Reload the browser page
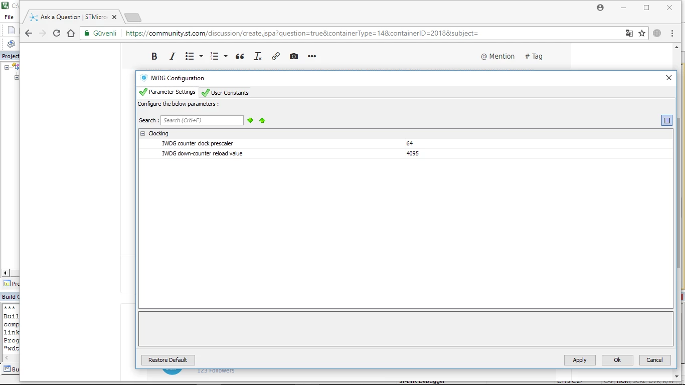 pyautogui.click(x=57, y=33)
